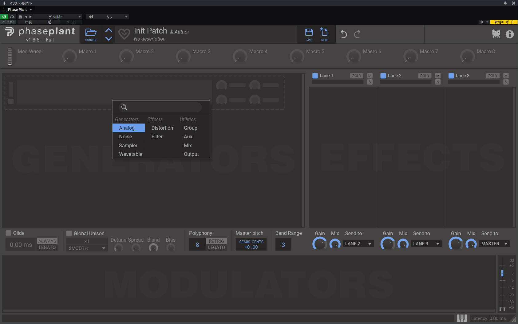Open host plugin settings gear
Screen dimensions: 518x324
point(482,22)
